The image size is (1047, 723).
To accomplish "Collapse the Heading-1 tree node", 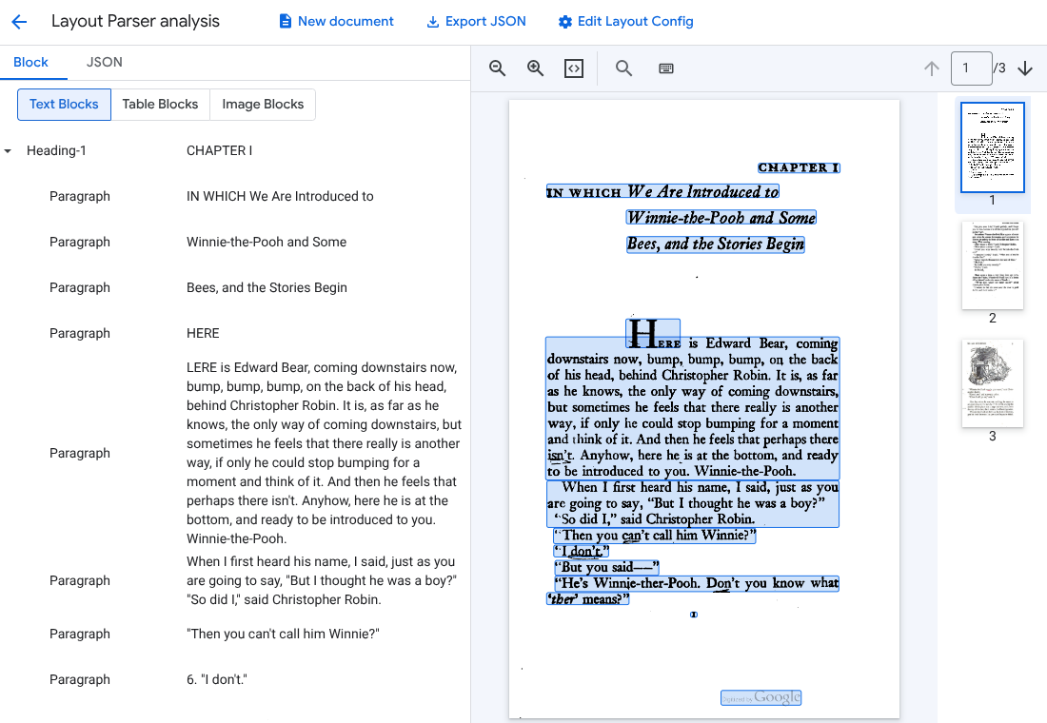I will (9, 151).
